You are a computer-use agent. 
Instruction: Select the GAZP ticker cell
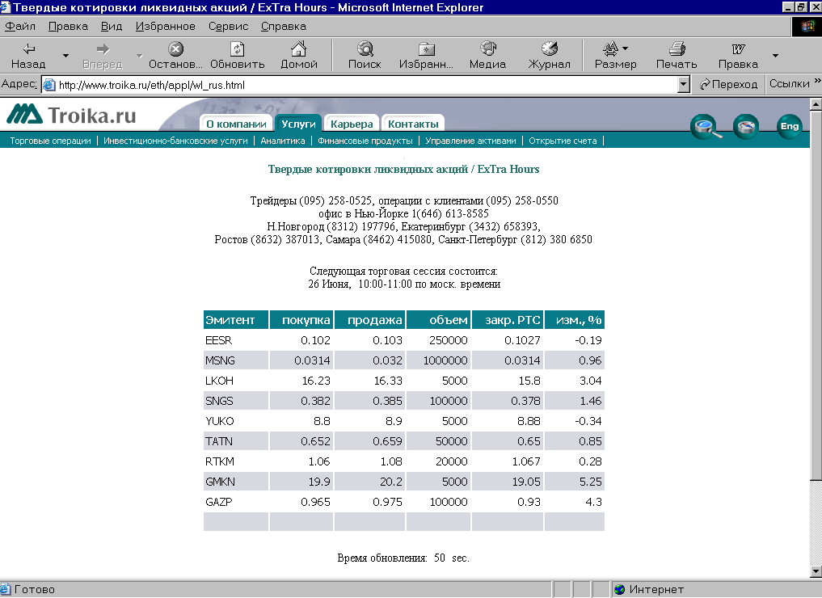pos(236,502)
